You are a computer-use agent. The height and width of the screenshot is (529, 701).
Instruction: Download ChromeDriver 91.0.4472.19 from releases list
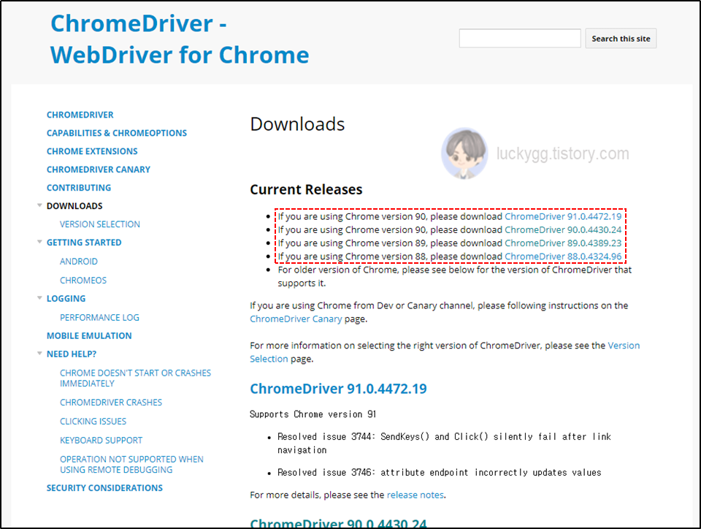tap(563, 216)
